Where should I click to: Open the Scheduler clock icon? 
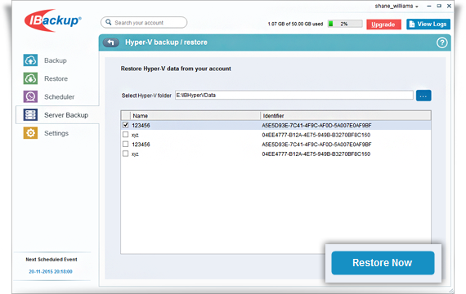tap(30, 96)
